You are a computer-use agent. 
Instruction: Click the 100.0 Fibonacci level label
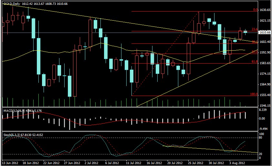(254, 94)
